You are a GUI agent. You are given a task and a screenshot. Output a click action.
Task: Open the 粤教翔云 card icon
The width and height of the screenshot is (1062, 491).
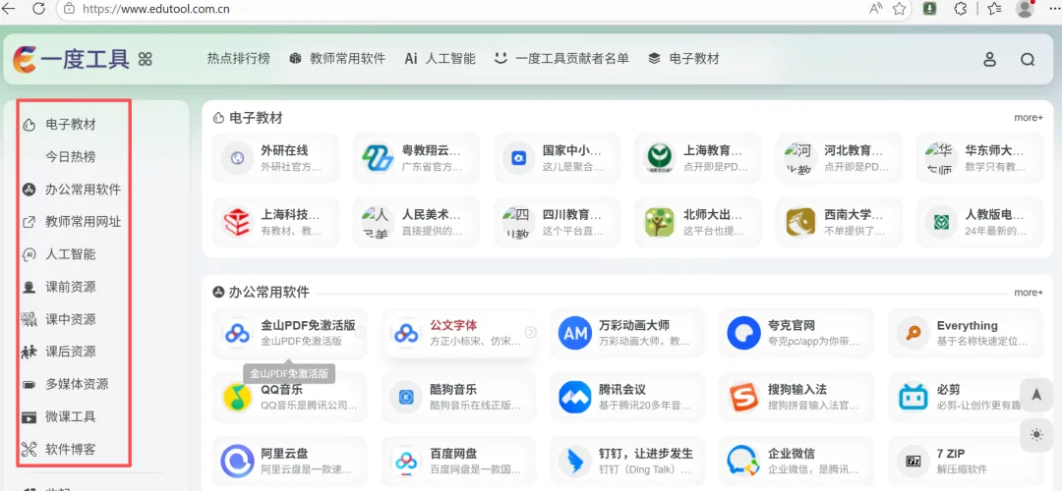pyautogui.click(x=378, y=157)
